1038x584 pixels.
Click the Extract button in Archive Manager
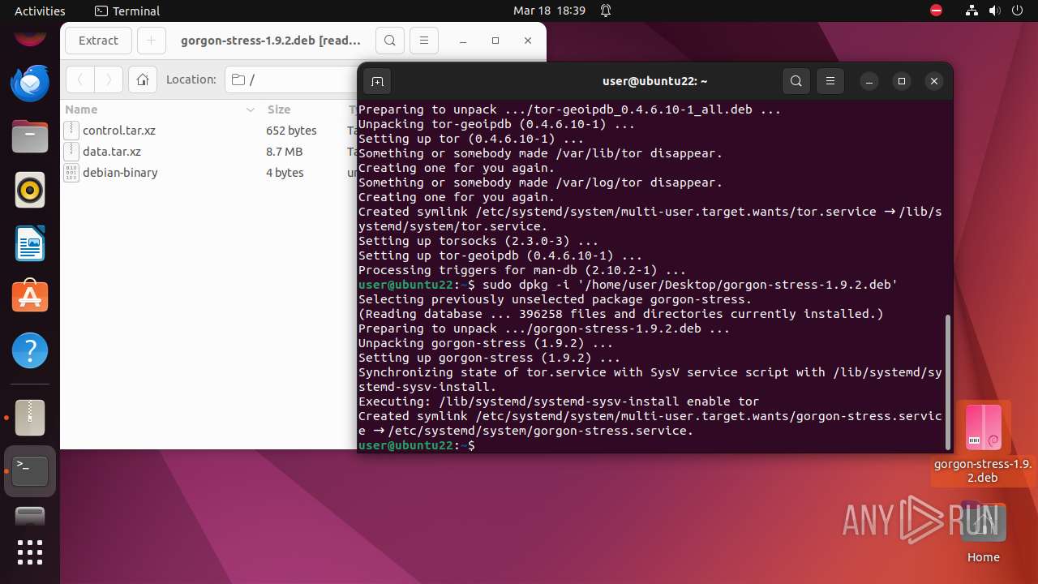[x=98, y=41]
